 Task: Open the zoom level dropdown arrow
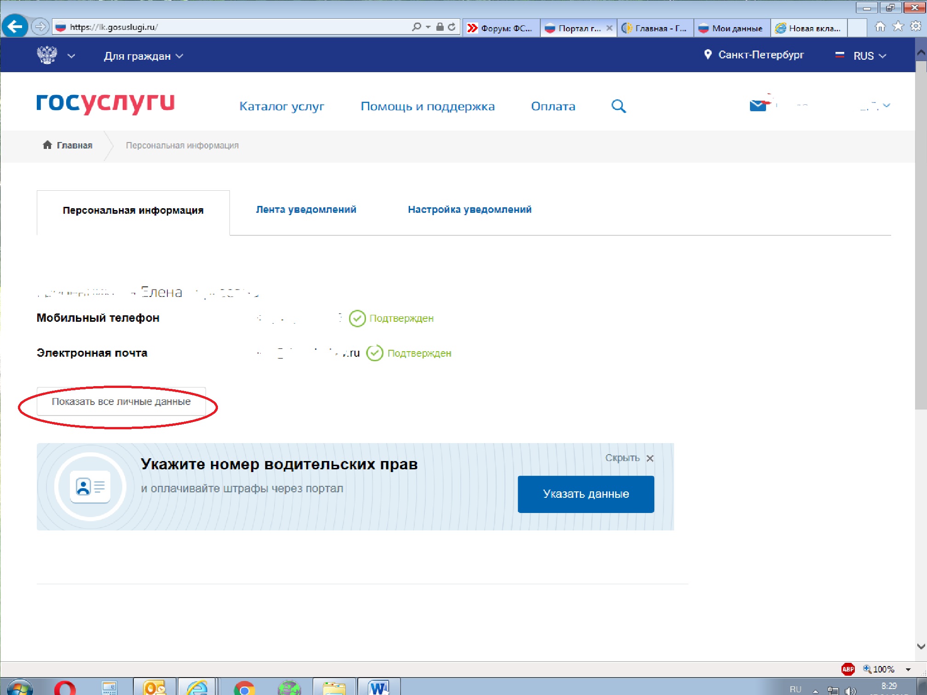[x=908, y=669]
